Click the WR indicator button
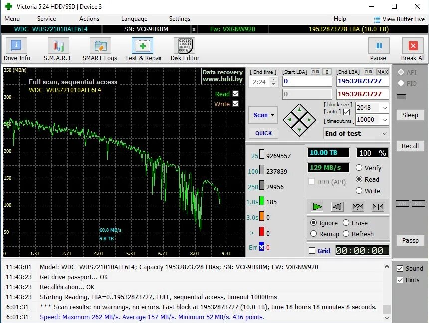Viewport: 429px width, 323px height. click(402, 203)
